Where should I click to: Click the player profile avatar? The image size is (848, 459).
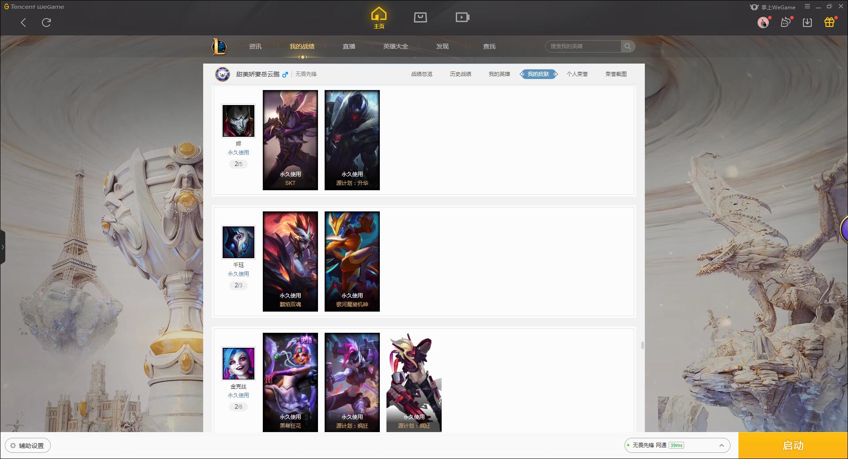pos(223,74)
